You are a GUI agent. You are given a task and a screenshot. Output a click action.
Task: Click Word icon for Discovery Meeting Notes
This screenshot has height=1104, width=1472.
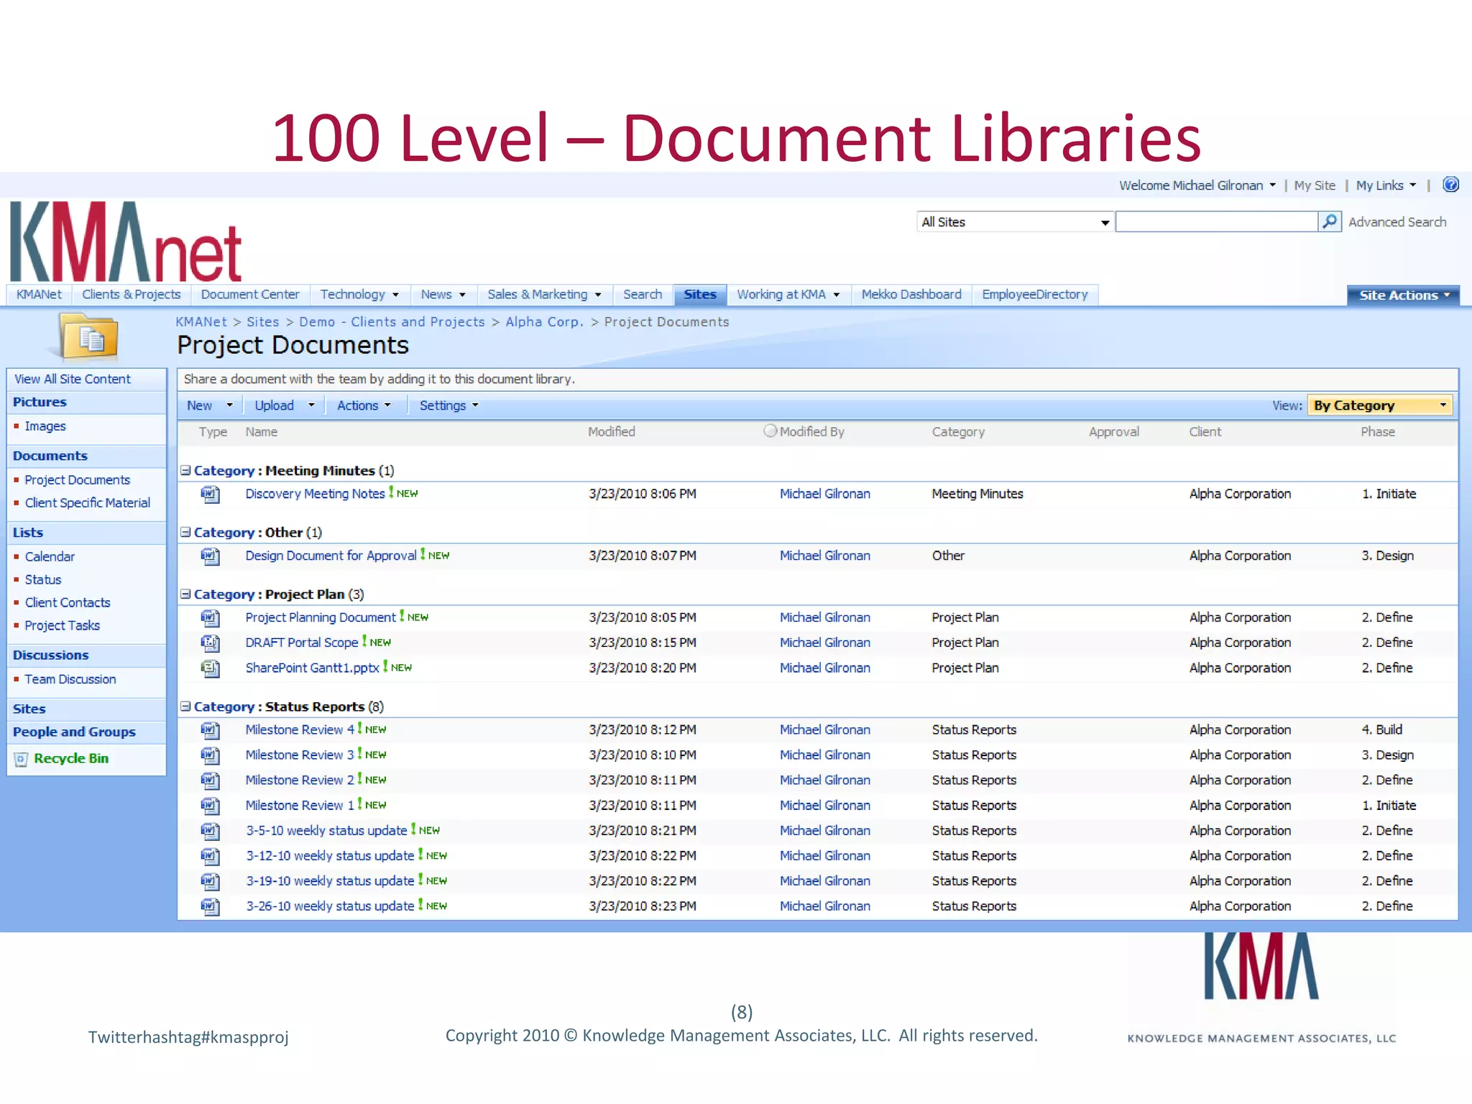click(210, 494)
